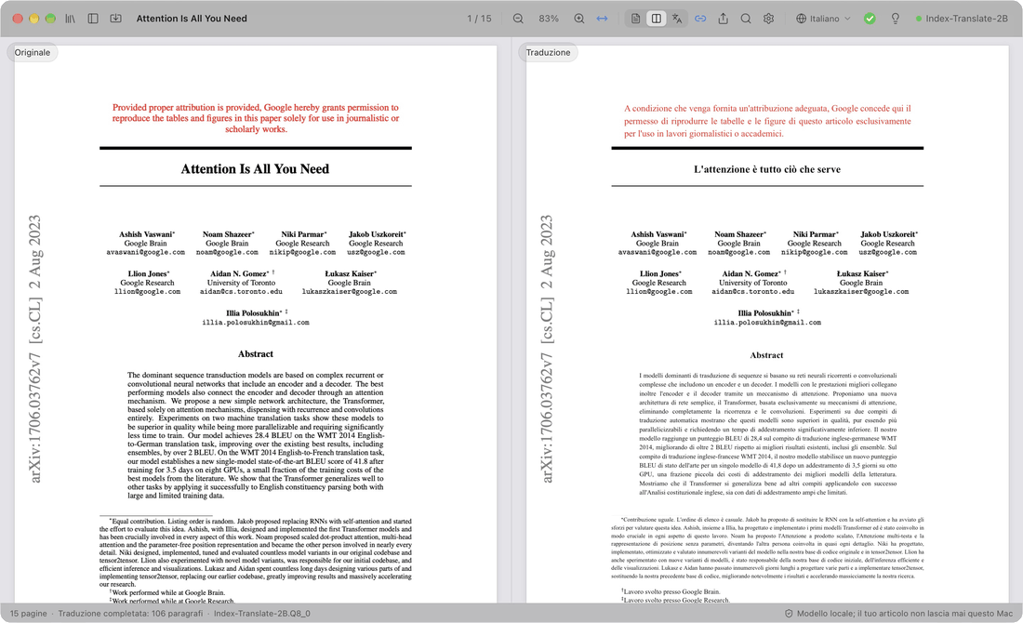The width and height of the screenshot is (1023, 623).
Task: Open the library bookshelf icon
Action: 70,19
